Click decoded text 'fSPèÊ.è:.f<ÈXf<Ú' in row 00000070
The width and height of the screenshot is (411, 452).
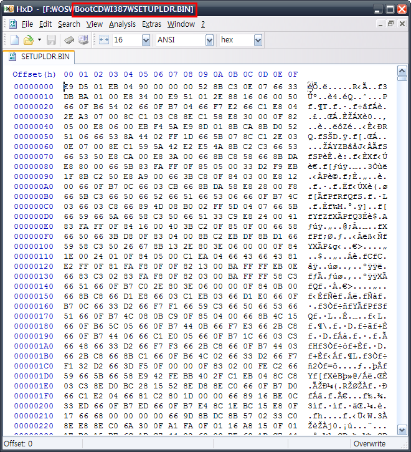click(x=347, y=157)
